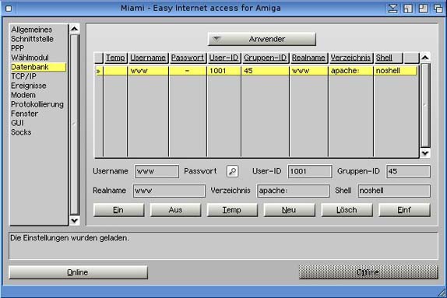Image resolution: width=447 pixels, height=298 pixels.
Task: Delete entry with Lösch button
Action: tap(347, 210)
